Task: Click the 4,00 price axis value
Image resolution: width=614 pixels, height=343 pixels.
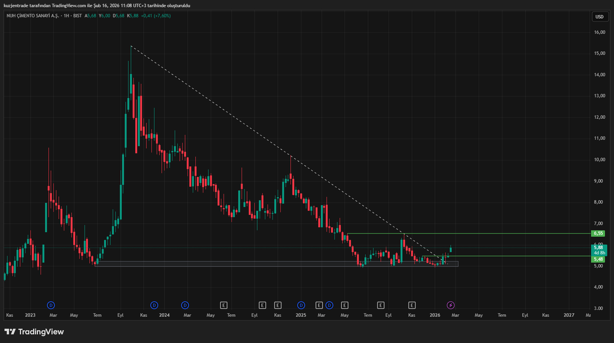Action: 599,287
